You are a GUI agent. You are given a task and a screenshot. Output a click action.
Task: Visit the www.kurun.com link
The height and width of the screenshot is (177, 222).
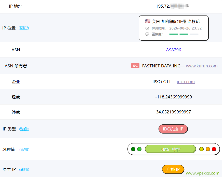click(202, 66)
